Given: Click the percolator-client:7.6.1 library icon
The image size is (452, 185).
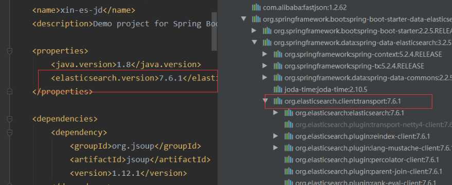Looking at the screenshot, I should pos(288,160).
